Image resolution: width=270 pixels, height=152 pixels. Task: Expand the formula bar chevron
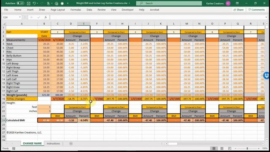[x=266, y=17]
